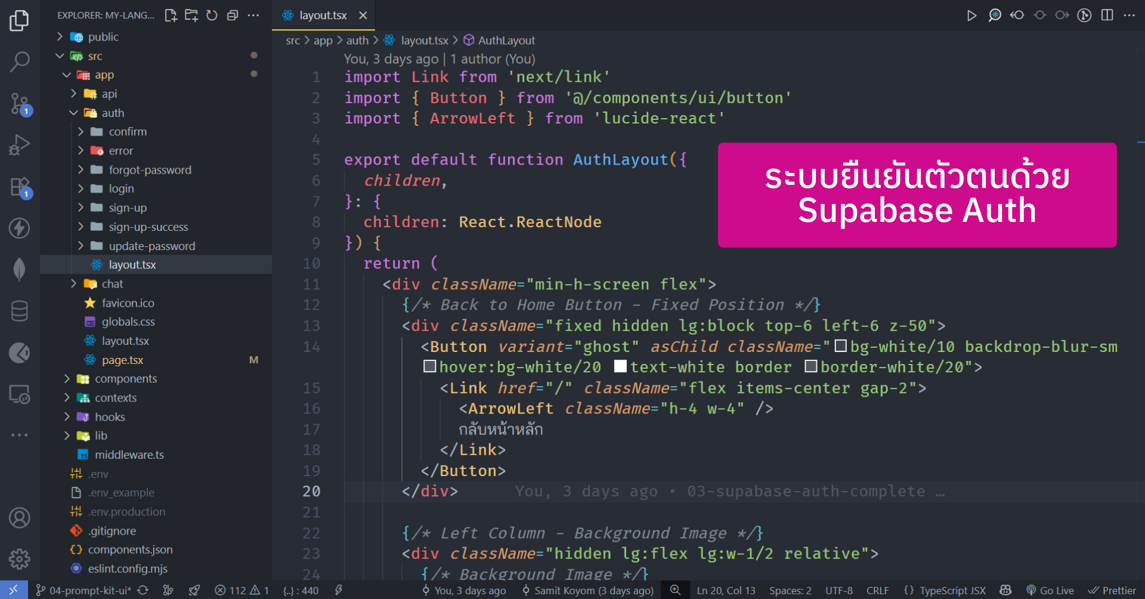Open the Accounts icon

[19, 518]
